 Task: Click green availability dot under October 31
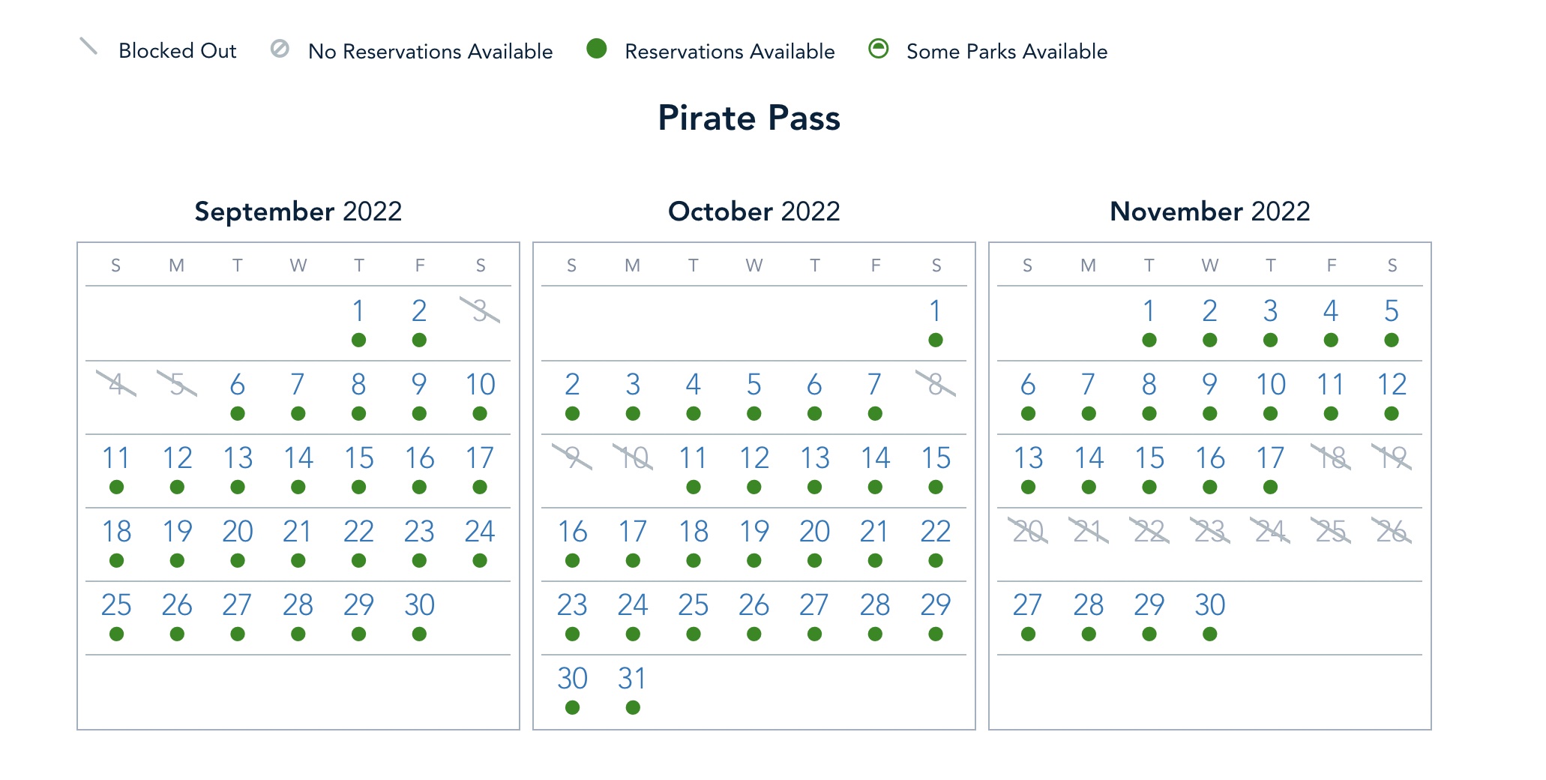[633, 707]
